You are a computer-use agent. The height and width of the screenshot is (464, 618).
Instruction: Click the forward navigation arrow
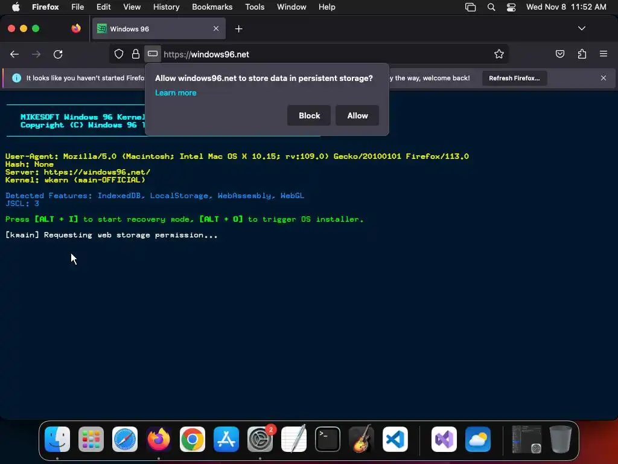pos(36,54)
